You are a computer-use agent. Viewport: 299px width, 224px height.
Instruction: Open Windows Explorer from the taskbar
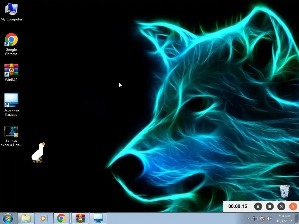click(x=26, y=218)
